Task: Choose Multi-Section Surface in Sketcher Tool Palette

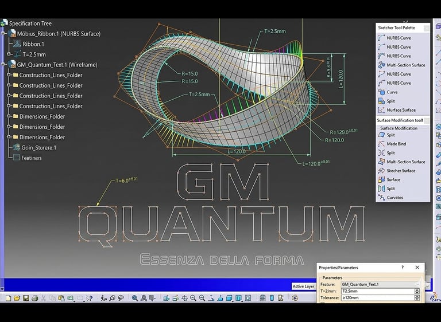Action: coord(401,65)
